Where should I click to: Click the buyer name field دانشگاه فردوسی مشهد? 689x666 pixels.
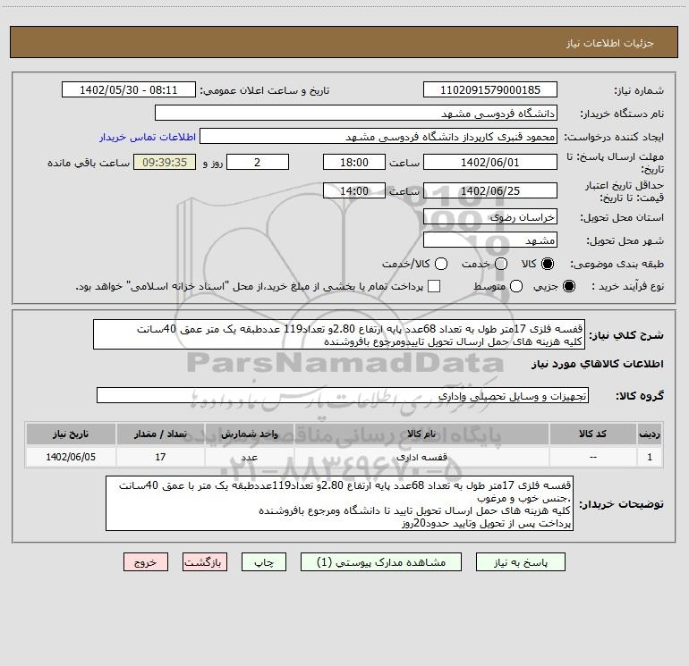tap(356, 113)
